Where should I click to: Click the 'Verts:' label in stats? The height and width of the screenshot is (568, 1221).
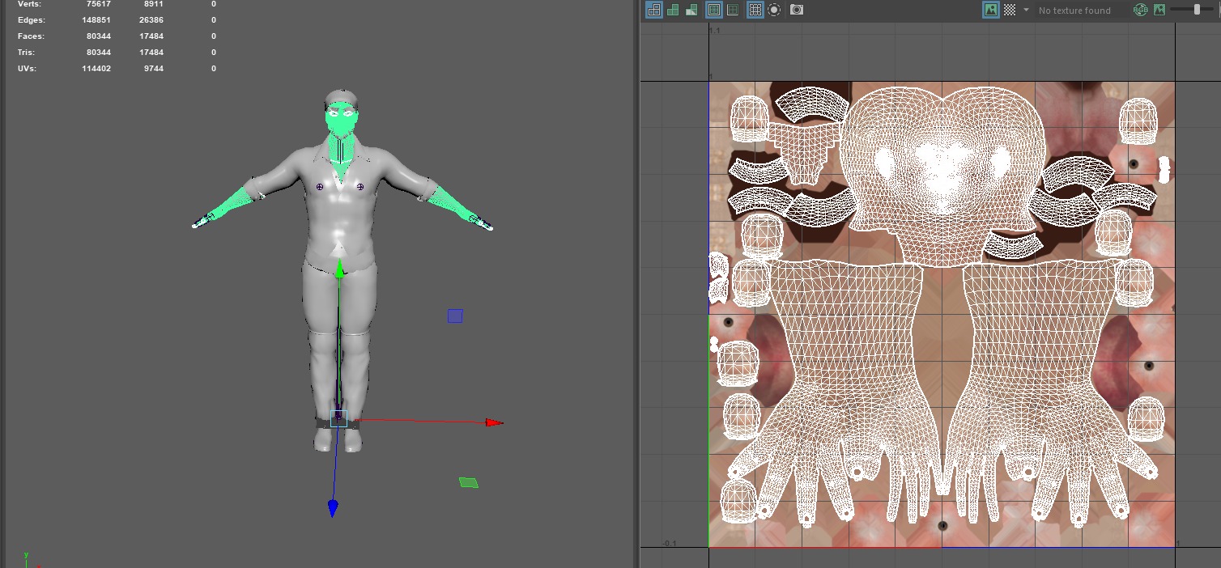coord(31,4)
